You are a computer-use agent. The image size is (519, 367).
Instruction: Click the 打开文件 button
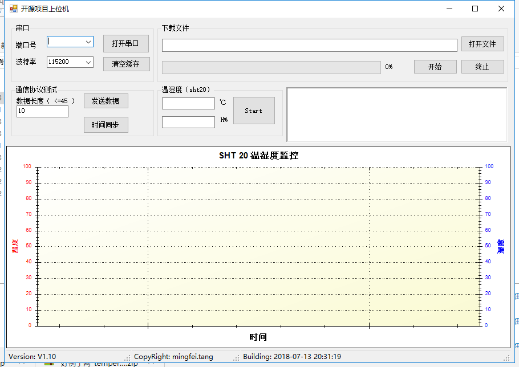pos(482,44)
